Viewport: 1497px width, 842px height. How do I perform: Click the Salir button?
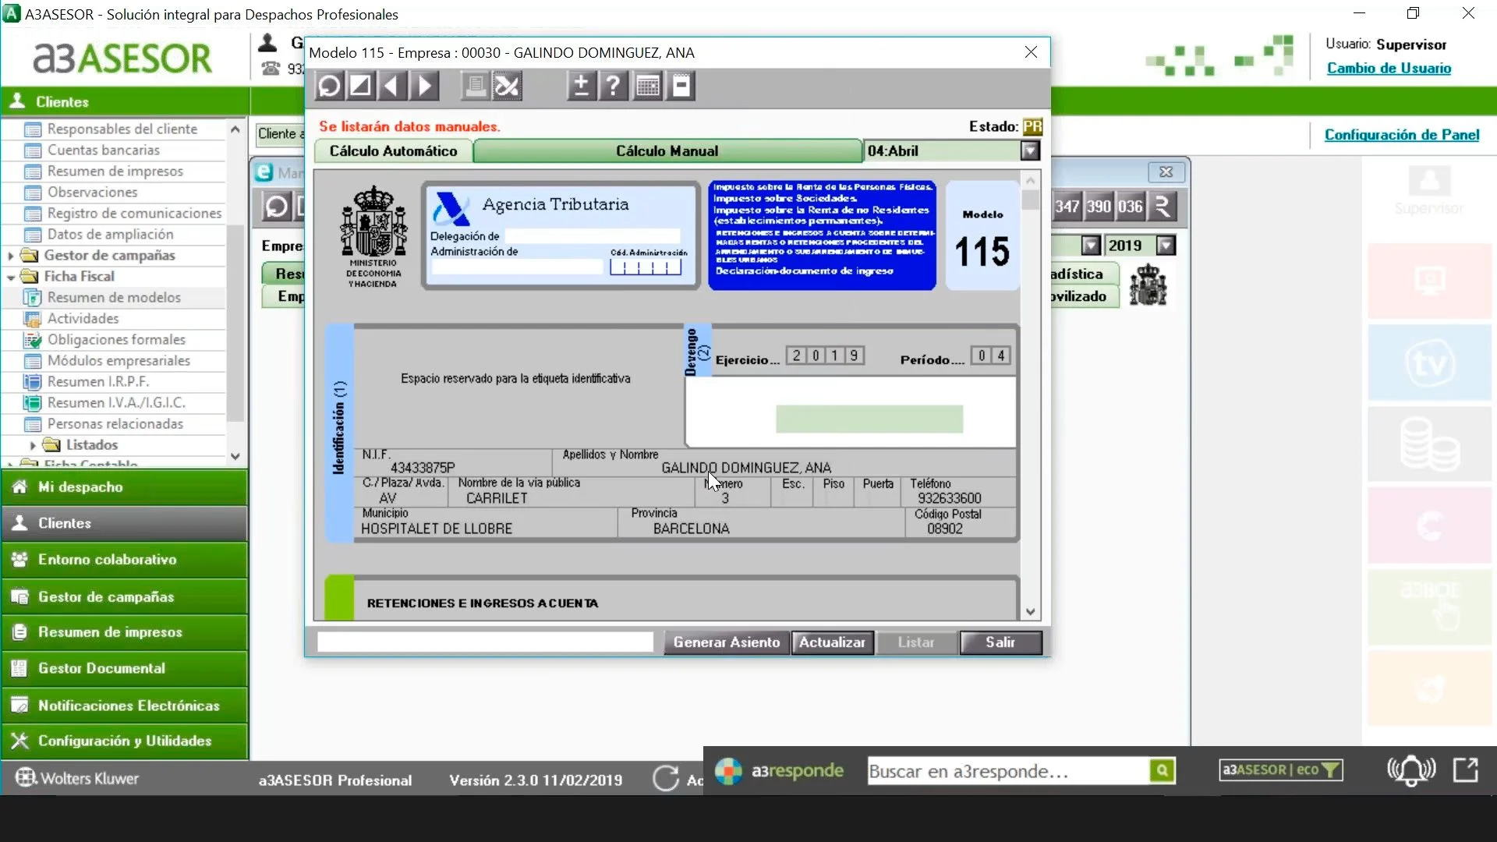[x=1000, y=642]
